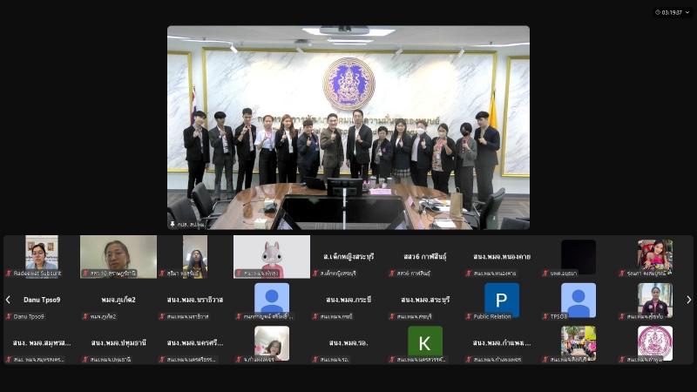This screenshot has height=392, width=697.
Task: Click the large 'สนง. พมจ.สมุทรส...' name
Action: click(x=42, y=342)
